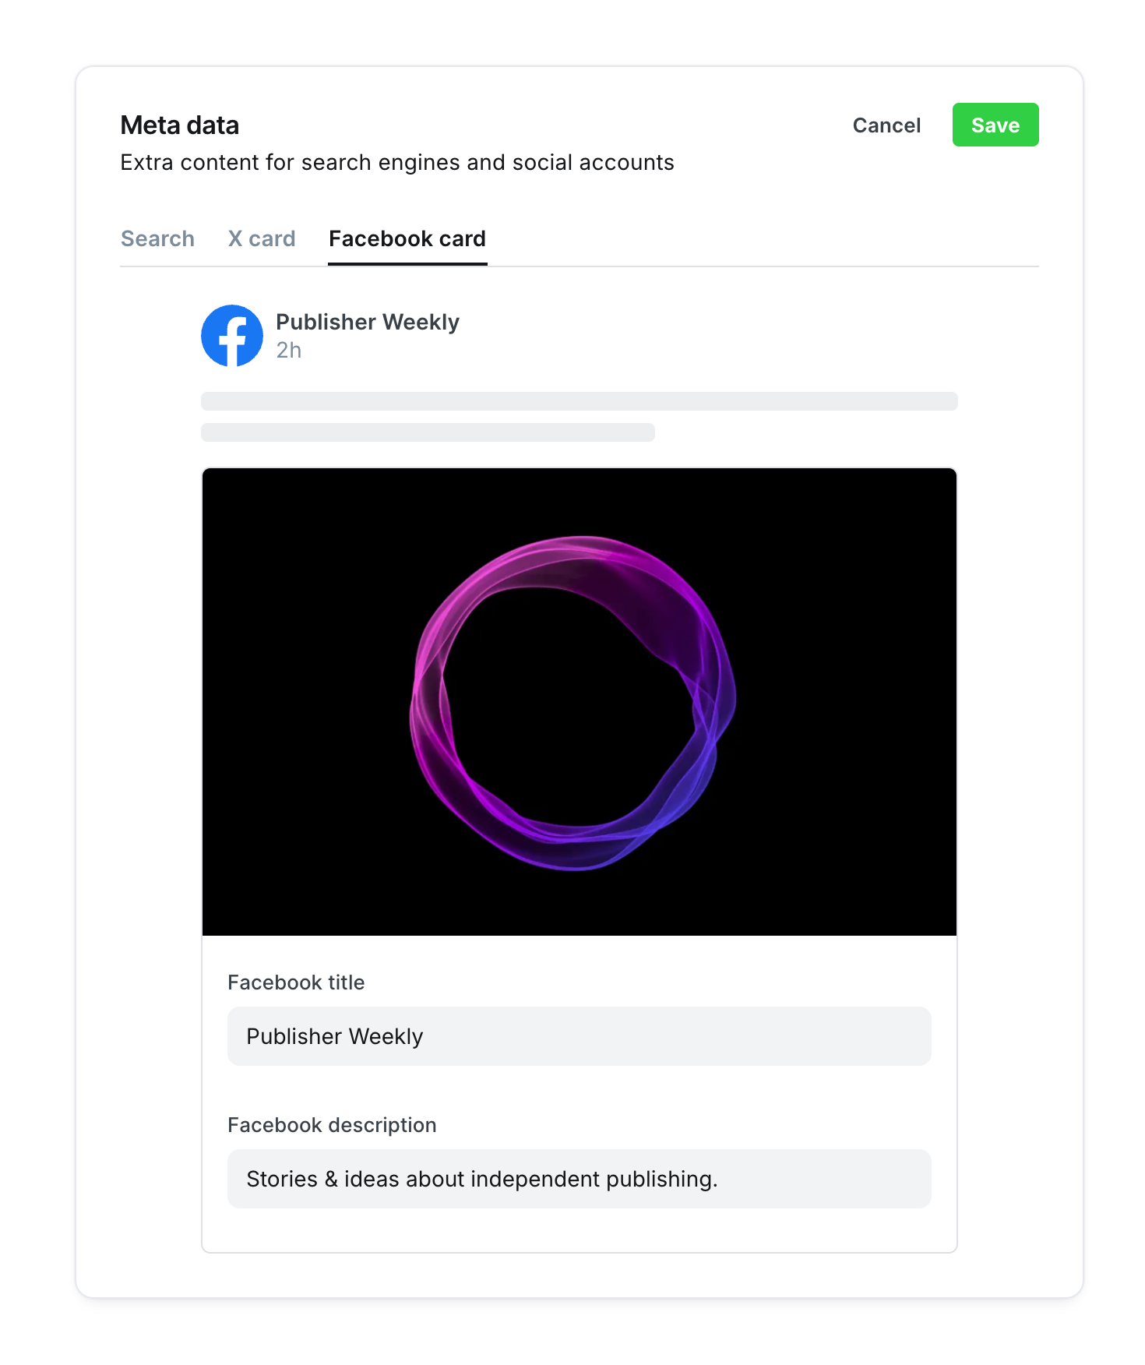
Task: Click the purple glowing ring graphic
Action: (572, 703)
